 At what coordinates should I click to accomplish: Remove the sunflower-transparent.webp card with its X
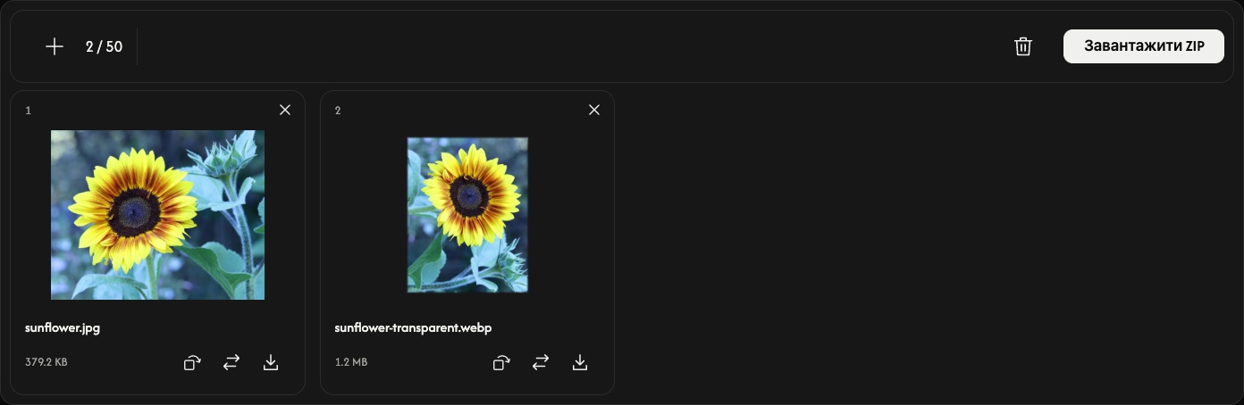594,110
